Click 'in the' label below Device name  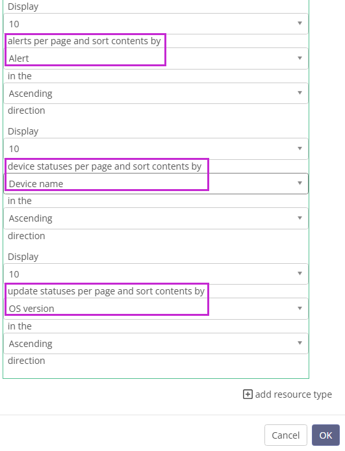click(19, 201)
